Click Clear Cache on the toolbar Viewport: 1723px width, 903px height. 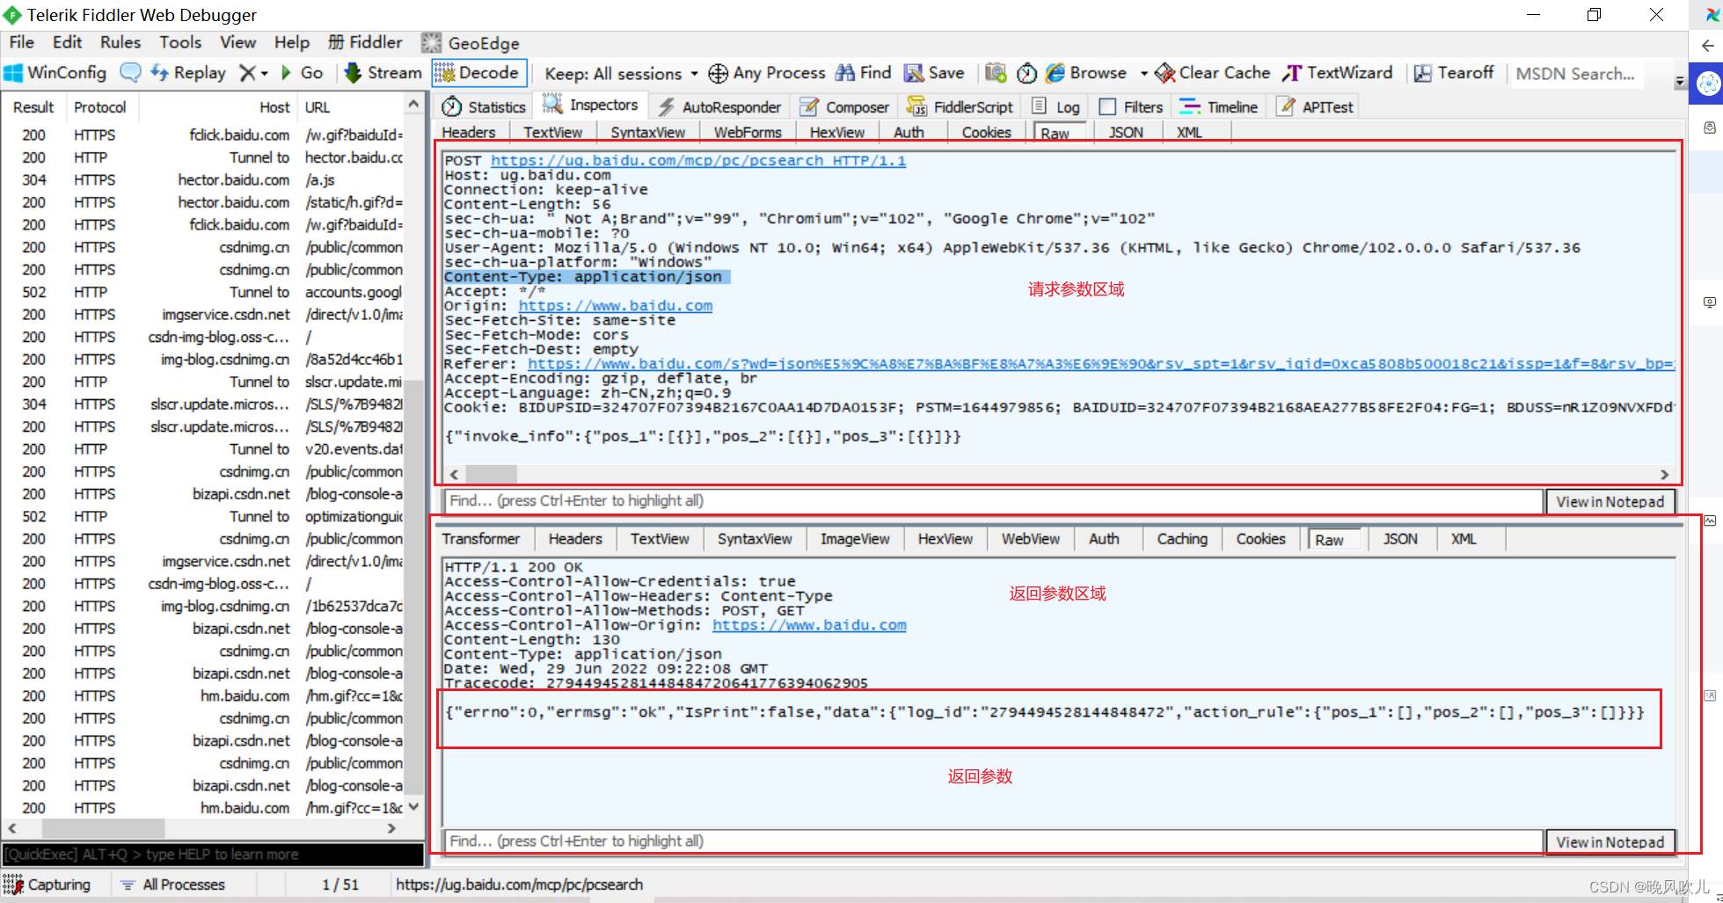[x=1212, y=73]
